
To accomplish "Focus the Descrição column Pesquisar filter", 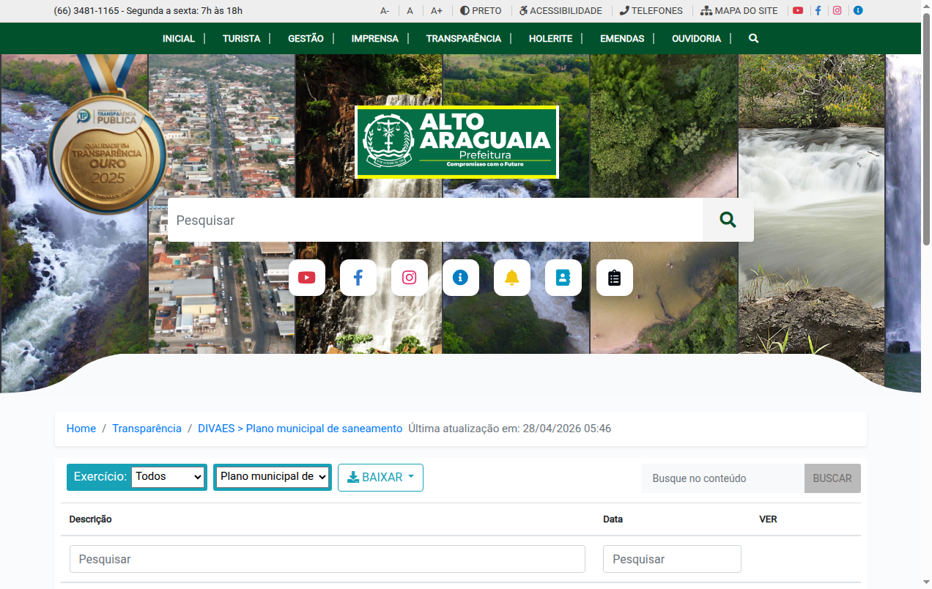I will click(328, 559).
